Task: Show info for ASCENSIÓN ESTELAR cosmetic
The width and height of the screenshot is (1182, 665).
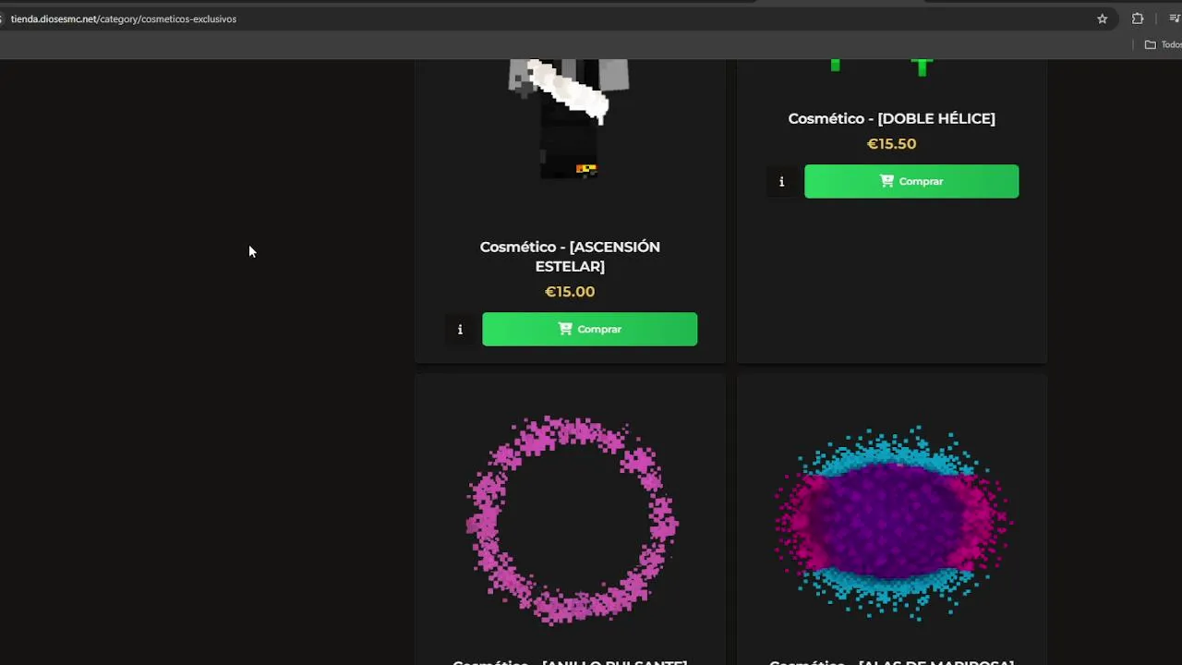Action: click(x=460, y=330)
